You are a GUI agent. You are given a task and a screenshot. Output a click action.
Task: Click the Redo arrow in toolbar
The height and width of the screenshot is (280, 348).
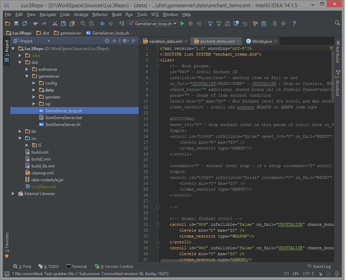44,23
